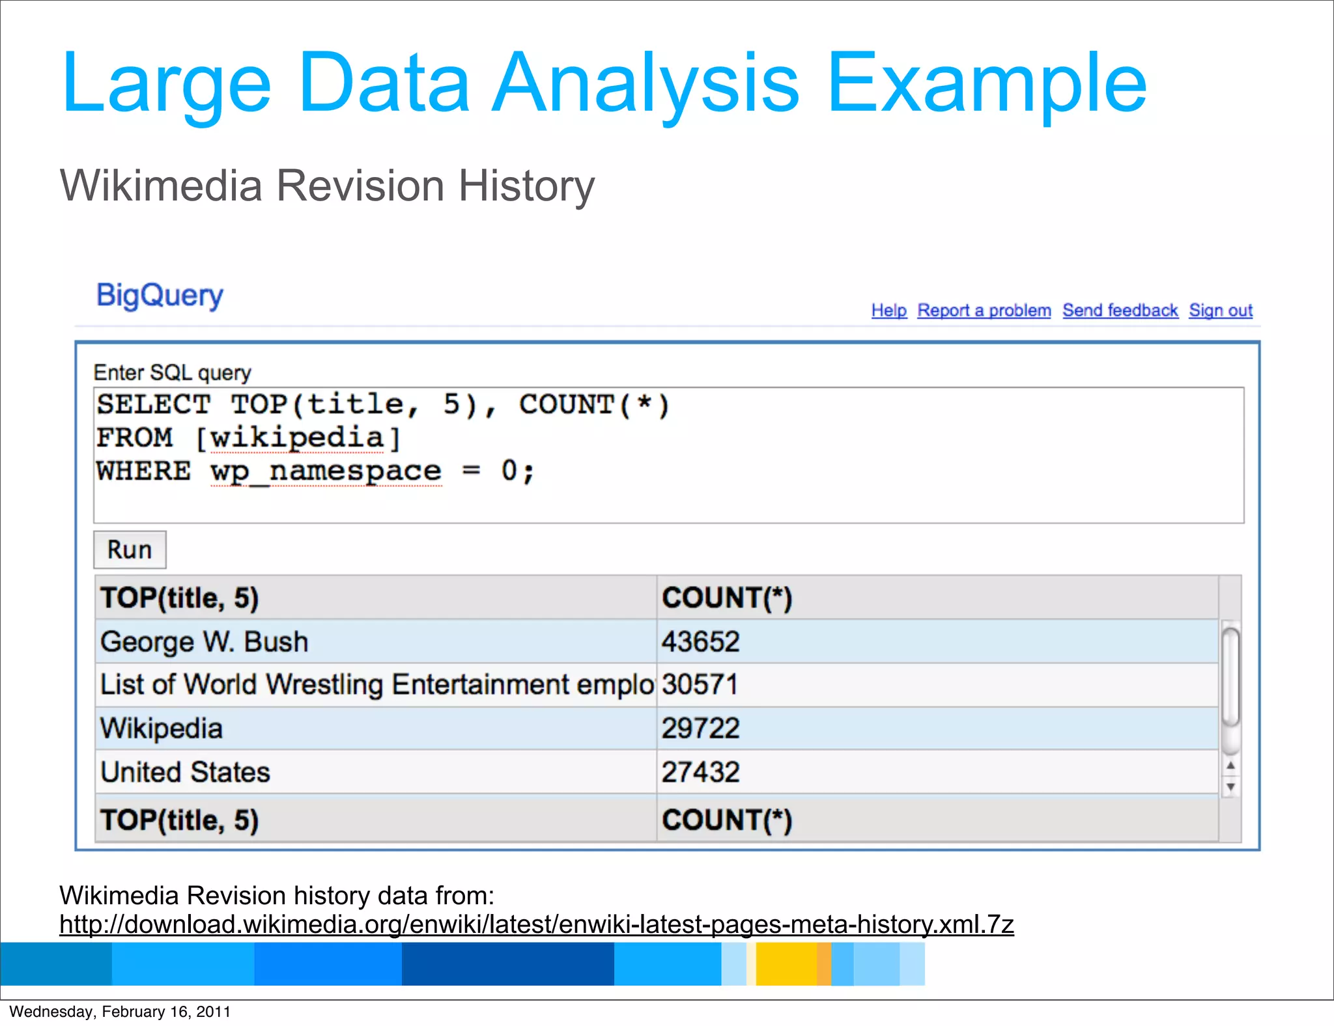Screen dimensions: 1334x1026
Task: Click the Wednesday, February 16, 2011 date
Action: click(120, 1012)
